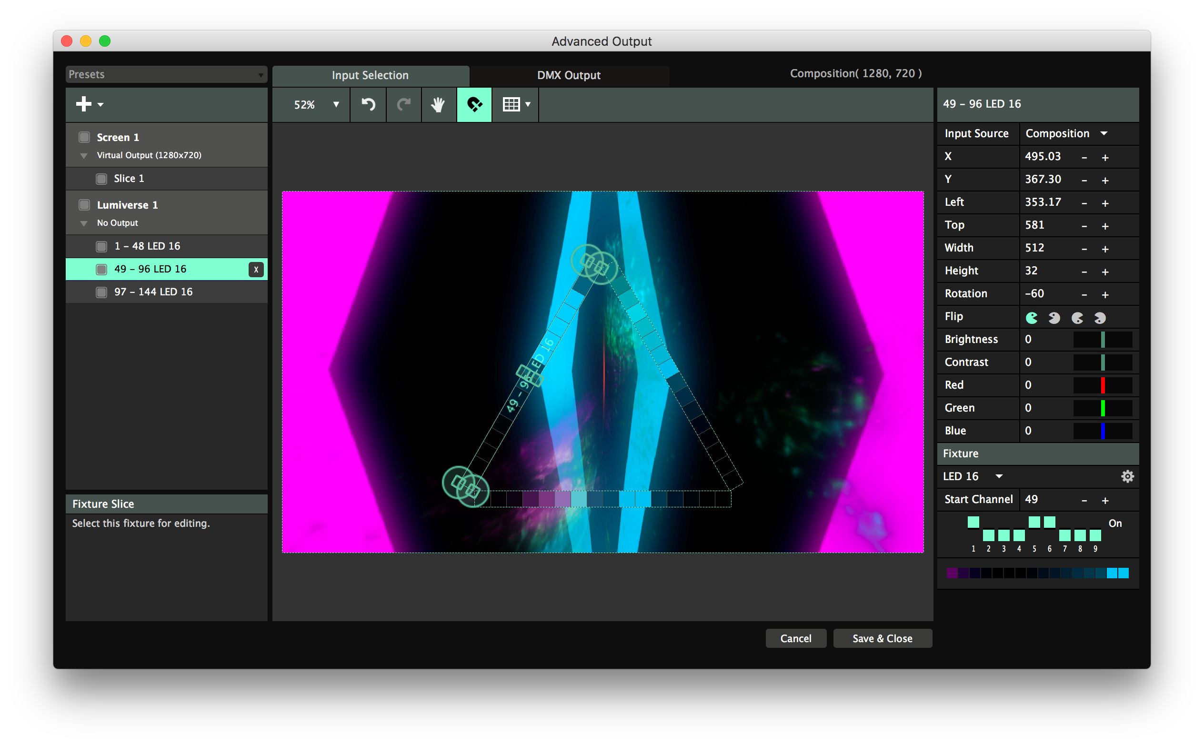Screen dimensions: 1204x745
Task: Toggle checkbox for Slice 1
Action: [x=101, y=179]
